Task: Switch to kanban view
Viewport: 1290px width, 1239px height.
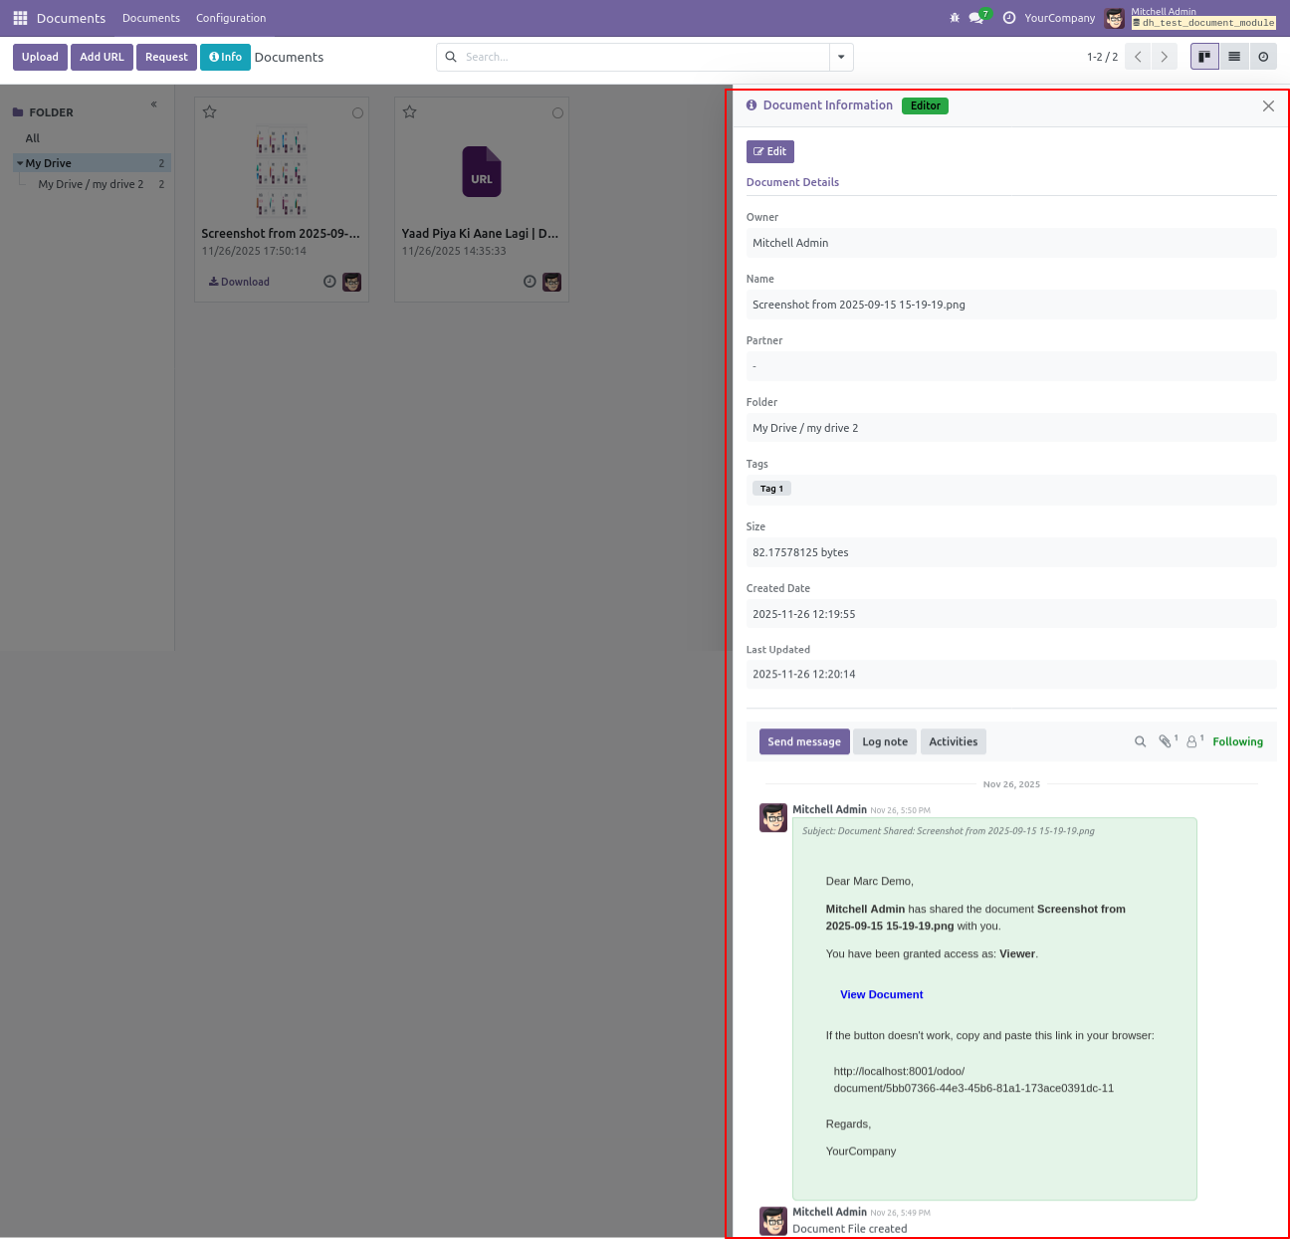Action: [1204, 57]
